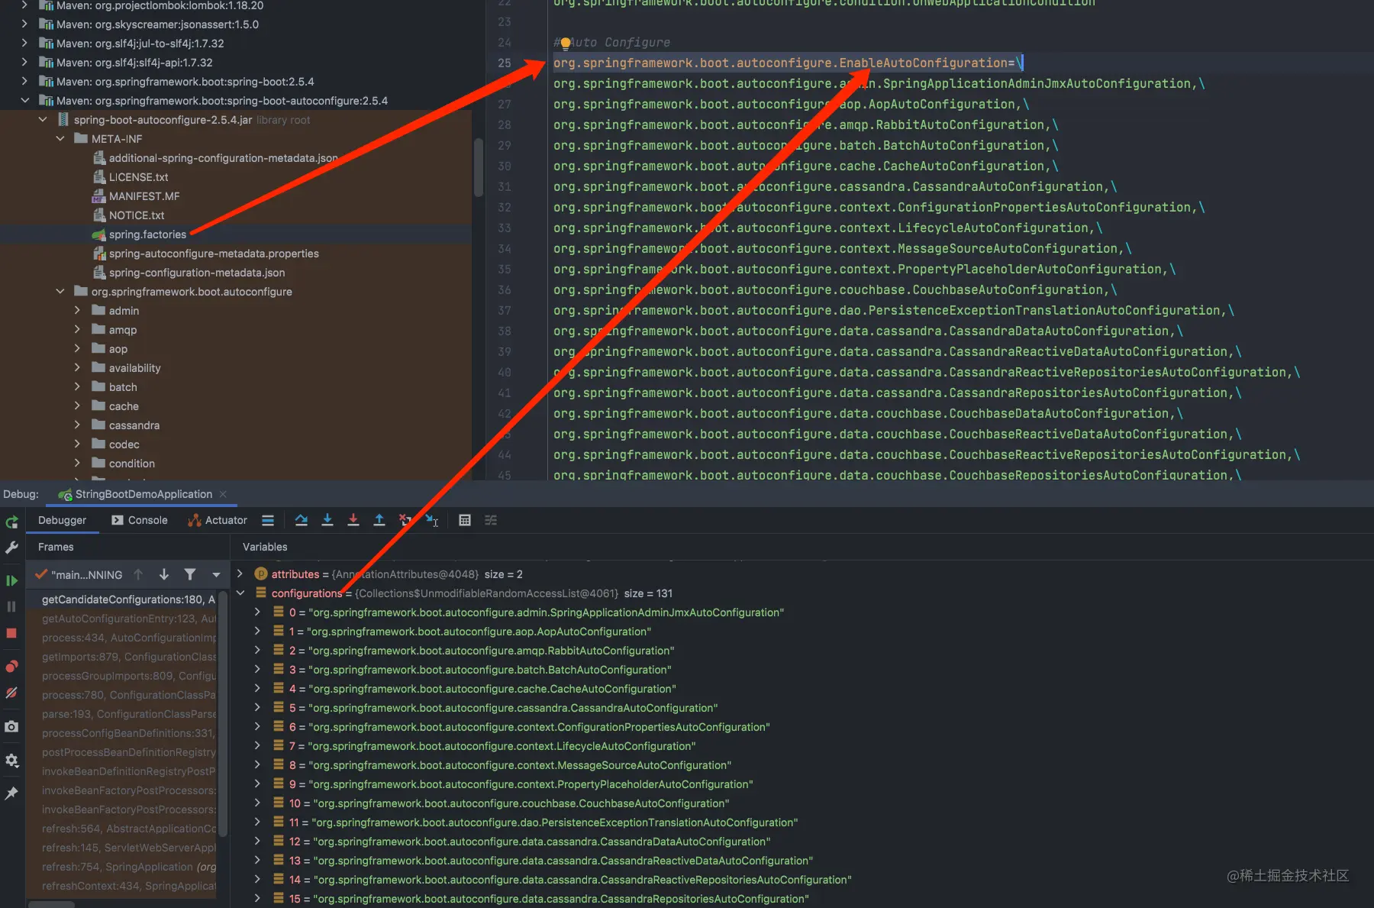Click the camera thread dump icon

coord(11,726)
